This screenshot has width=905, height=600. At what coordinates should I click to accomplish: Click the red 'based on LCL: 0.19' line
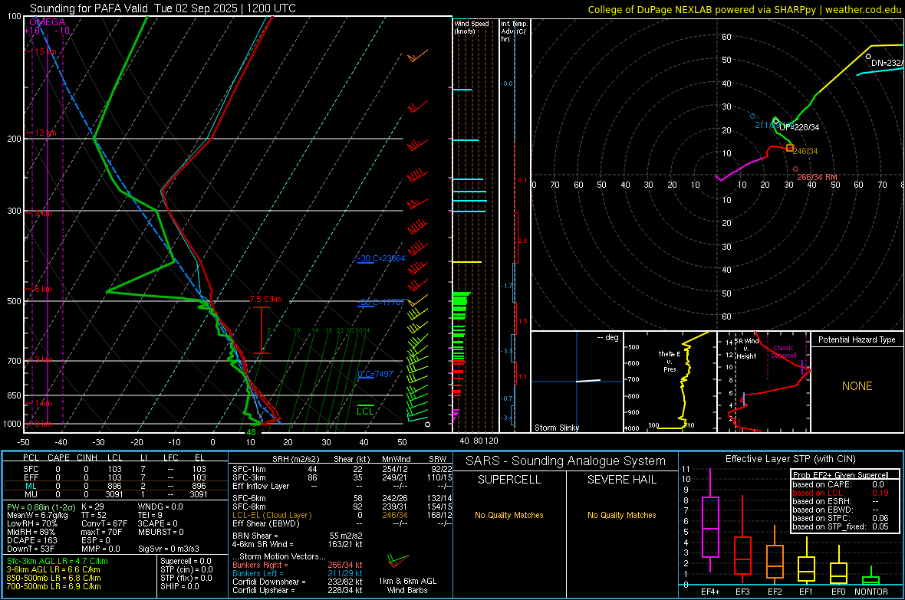841,493
